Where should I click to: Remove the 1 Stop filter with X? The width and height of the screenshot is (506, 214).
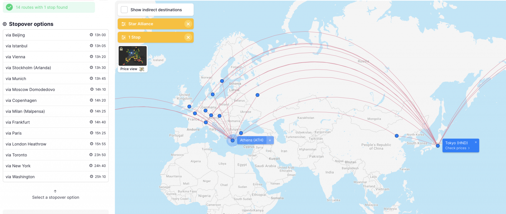click(x=188, y=37)
